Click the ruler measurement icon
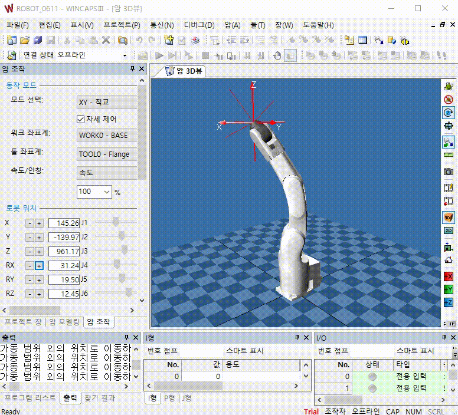The height and width of the screenshot is (415, 458). click(449, 155)
